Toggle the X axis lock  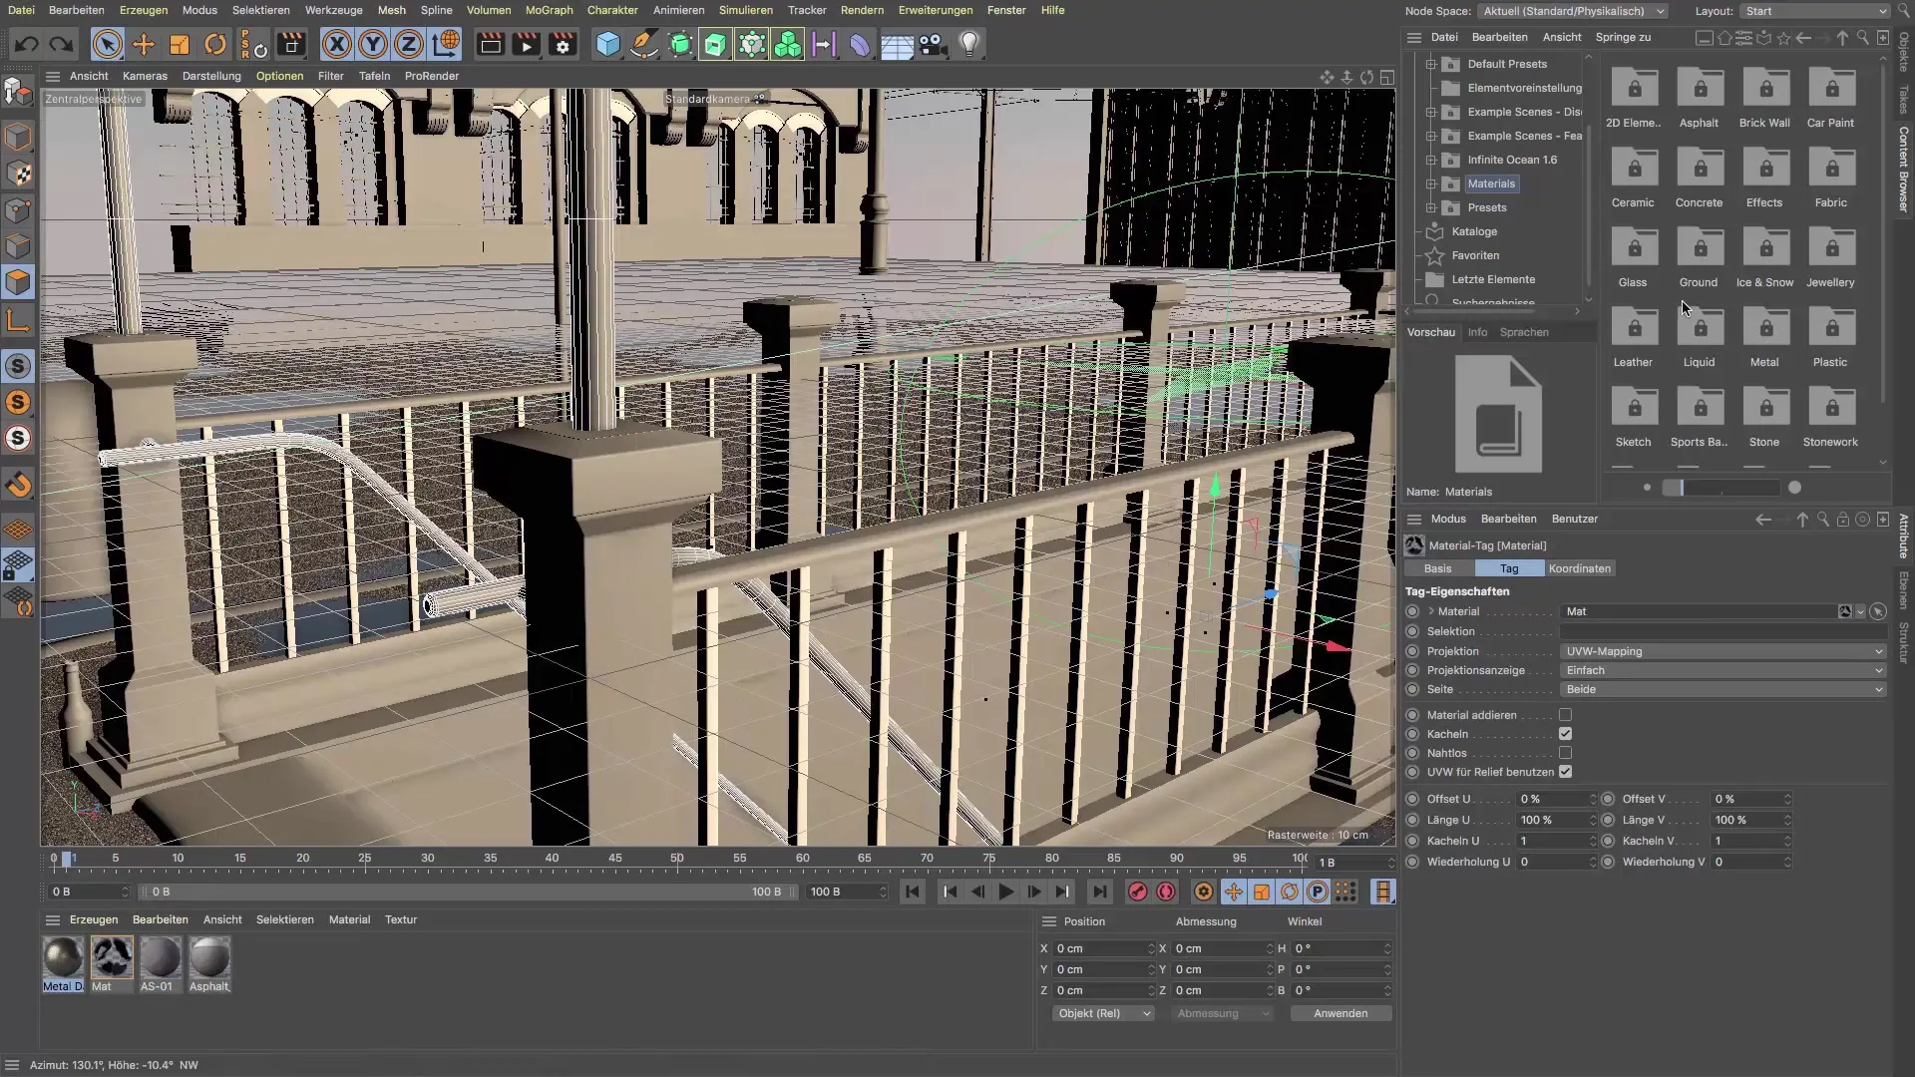coord(337,44)
